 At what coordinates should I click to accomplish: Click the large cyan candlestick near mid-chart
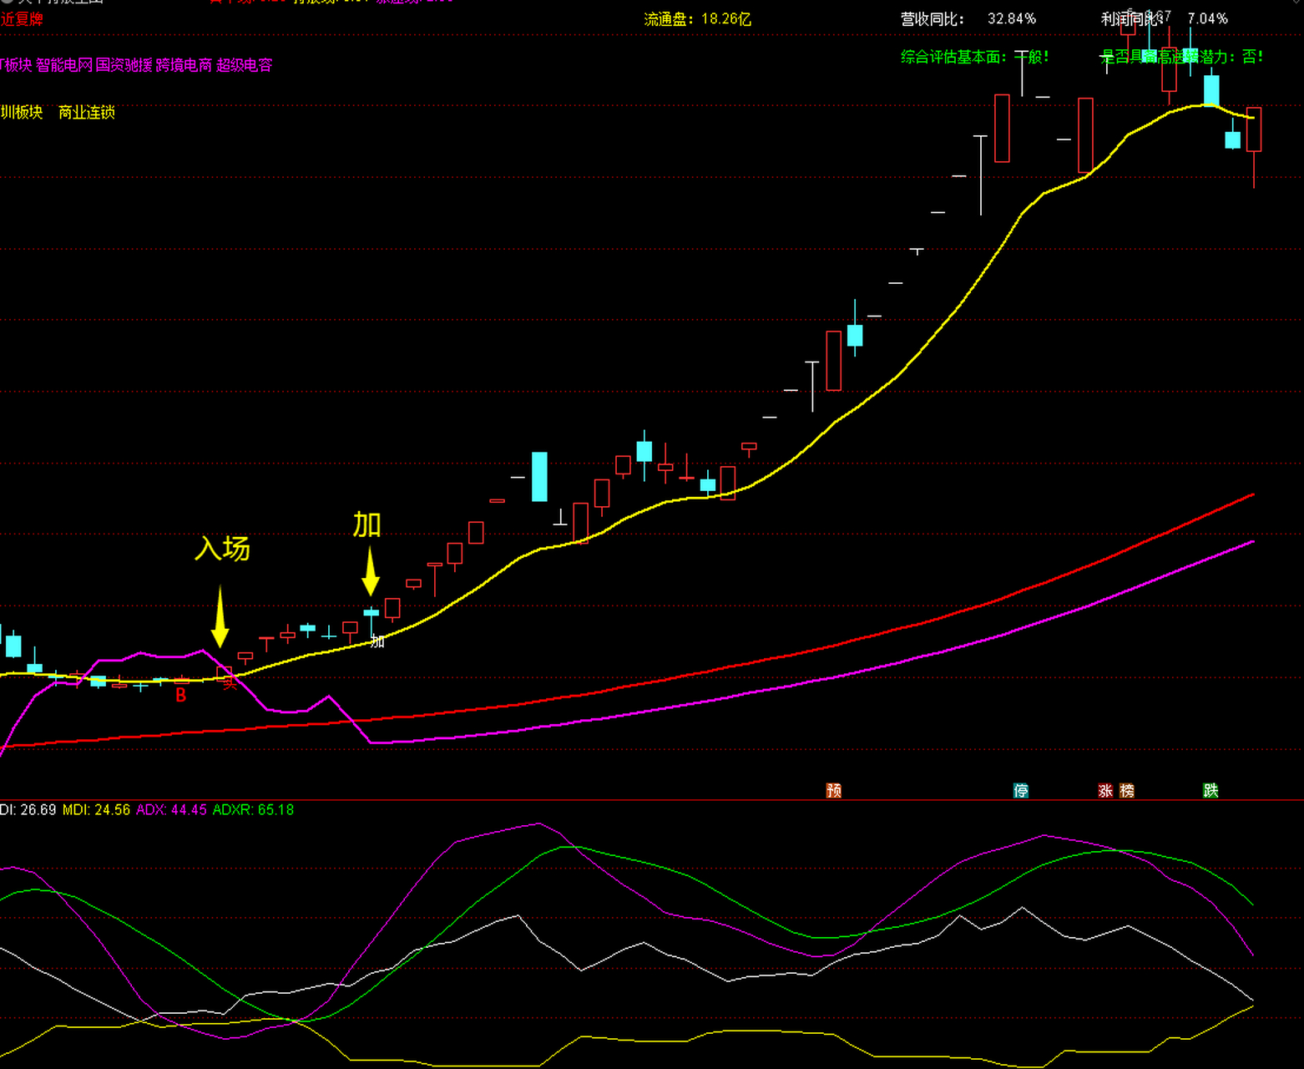click(540, 477)
